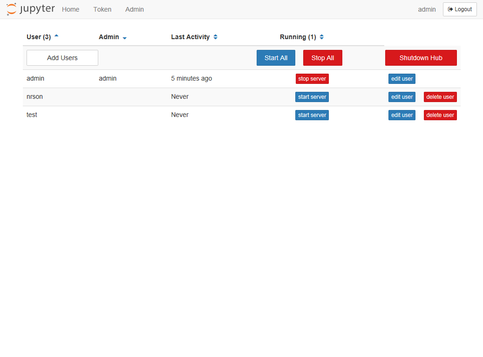The width and height of the screenshot is (483, 357).
Task: Sort by Last Activity arrows
Action: pos(215,37)
